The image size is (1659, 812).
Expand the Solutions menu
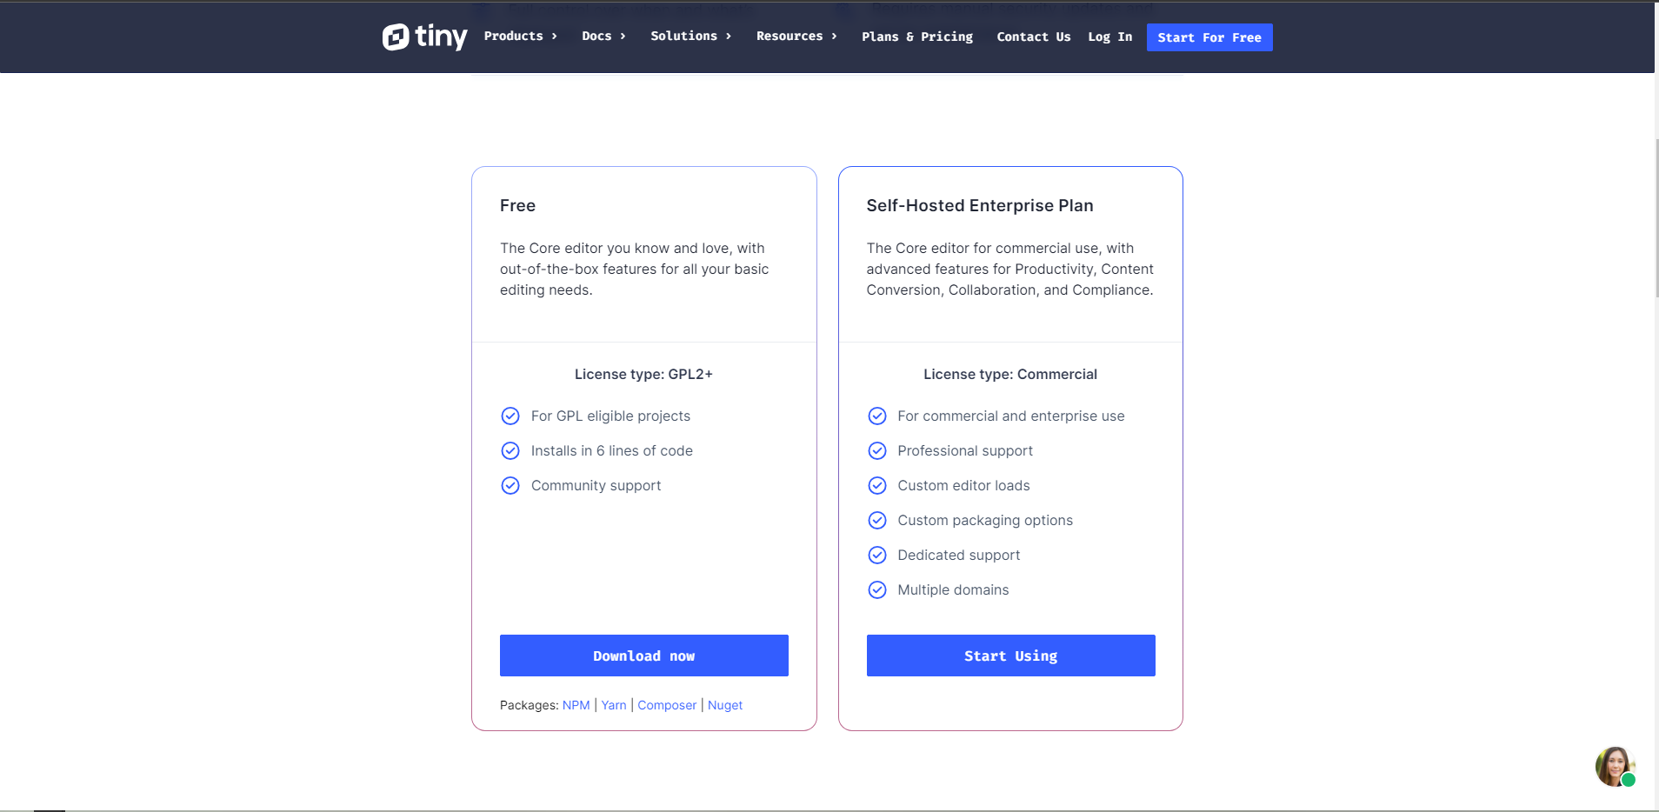(x=690, y=37)
